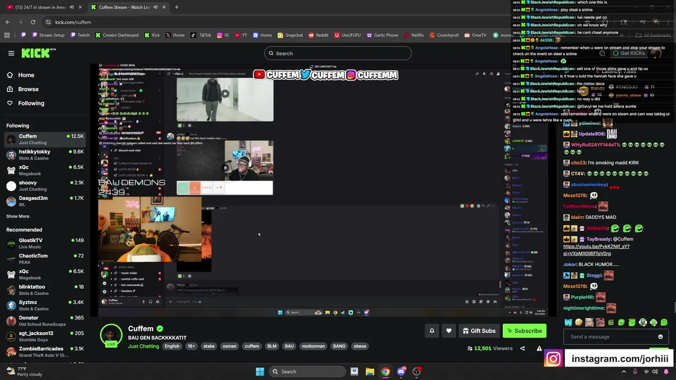The width and height of the screenshot is (676, 380).
Task: Open recommended channel GlostikTV
Action: 44,243
